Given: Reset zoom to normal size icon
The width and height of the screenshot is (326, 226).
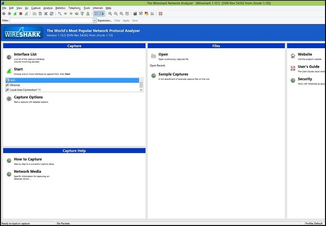Looking at the screenshot, I should tap(121, 14).
